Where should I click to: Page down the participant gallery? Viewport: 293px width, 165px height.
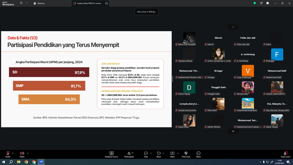coord(233,131)
